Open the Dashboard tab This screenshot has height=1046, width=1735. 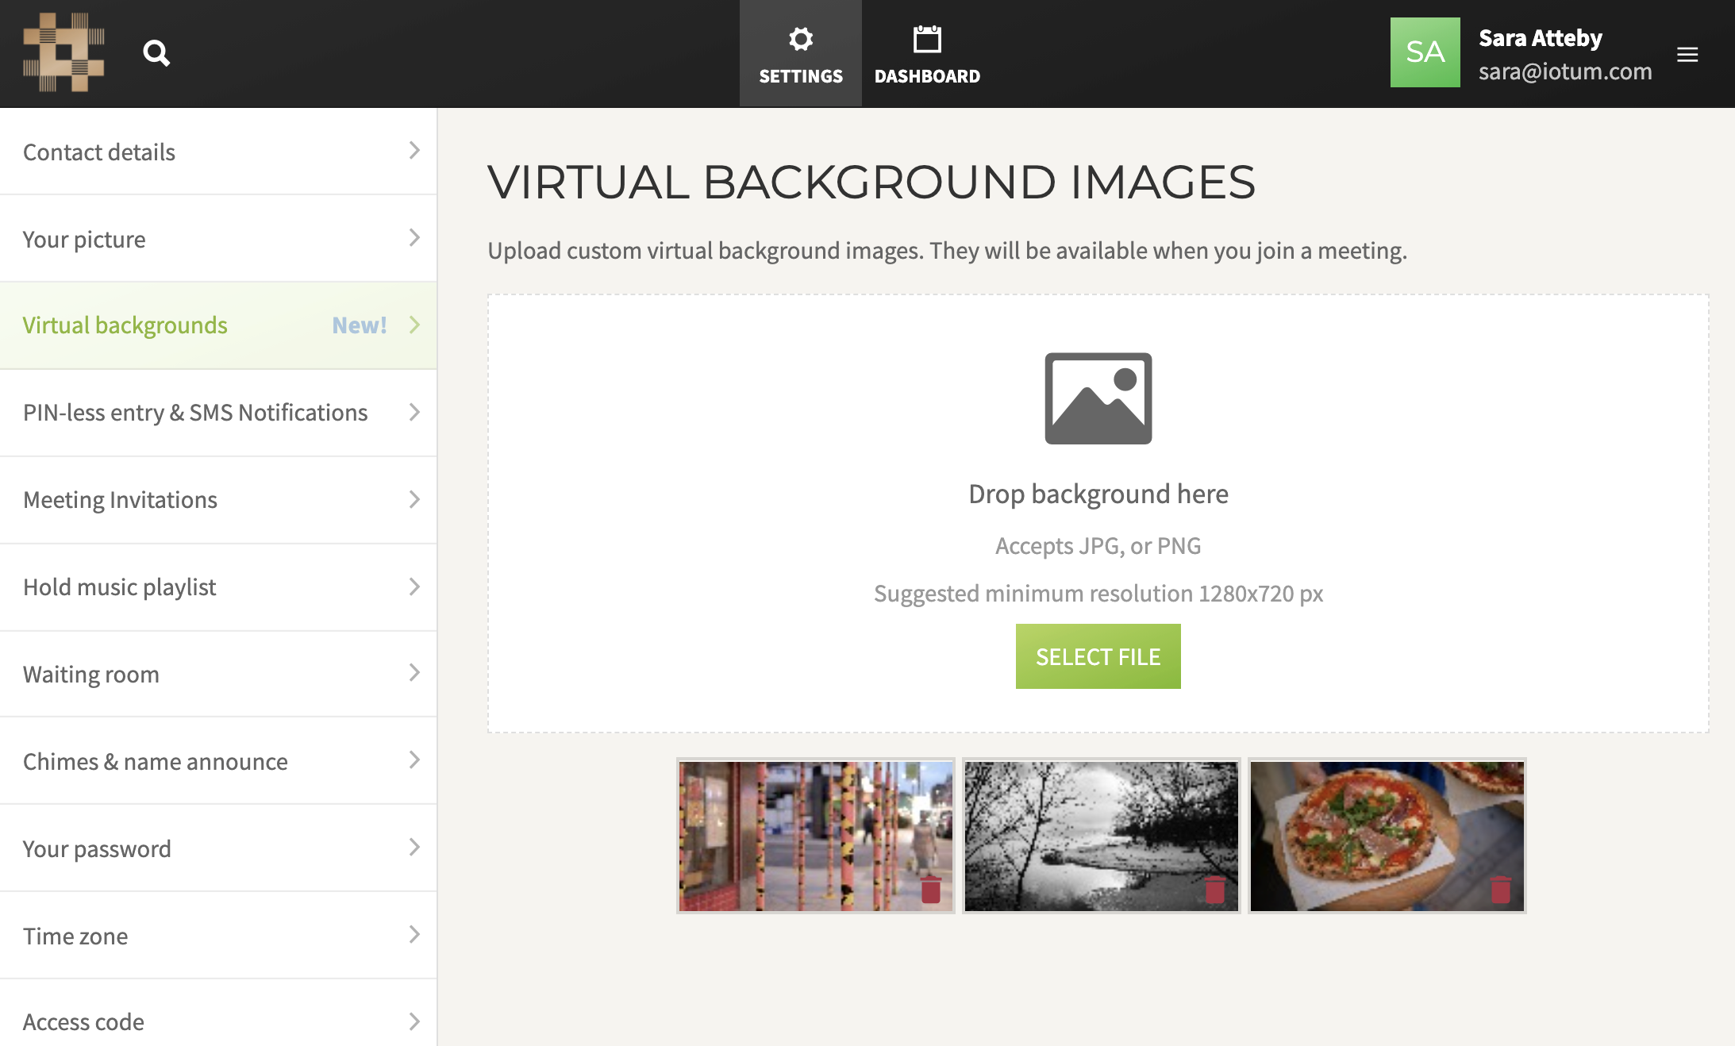[927, 54]
